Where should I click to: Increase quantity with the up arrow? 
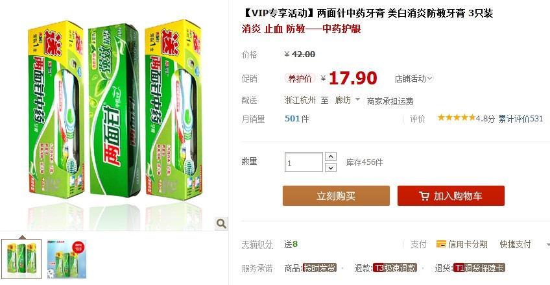click(330, 156)
